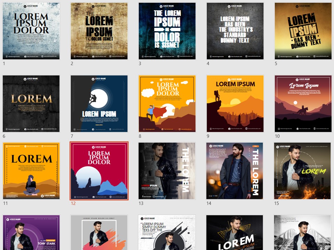
Task: Select slide 9 with hiker on cliff
Action: point(235,103)
